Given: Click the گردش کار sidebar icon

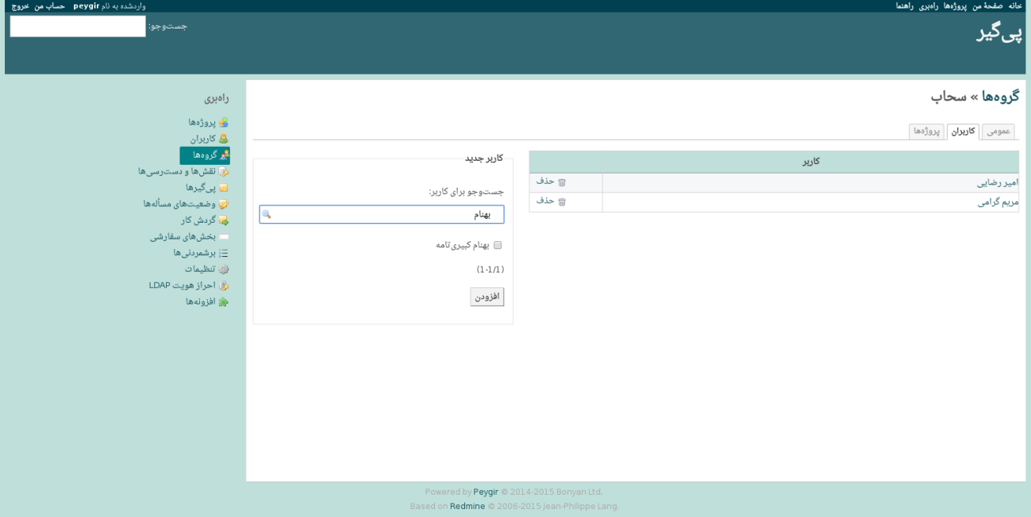Looking at the screenshot, I should click(x=223, y=220).
